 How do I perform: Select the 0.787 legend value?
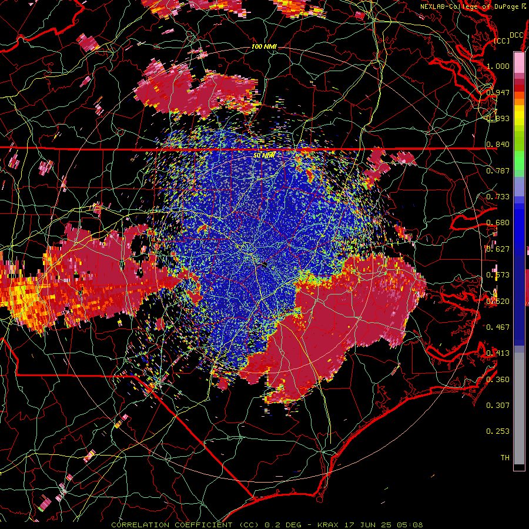(498, 170)
